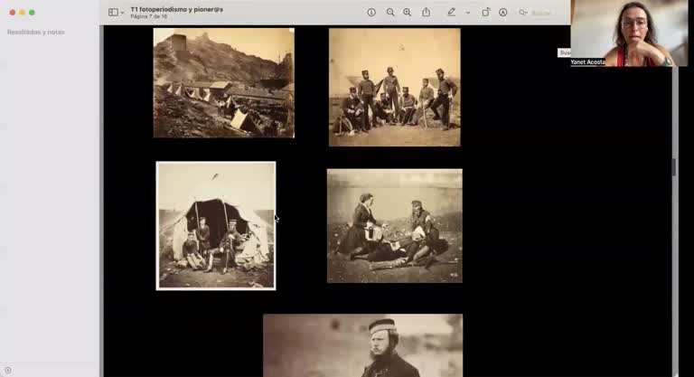694x377 pixels.
Task: Expand the sidebar view options chevron
Action: click(x=123, y=13)
